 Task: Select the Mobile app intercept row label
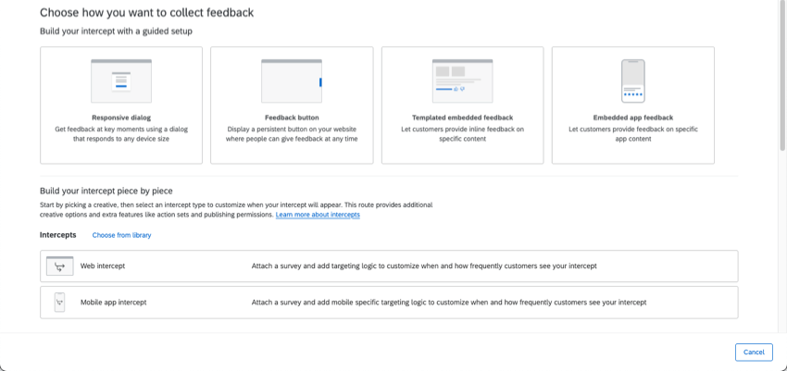(114, 303)
